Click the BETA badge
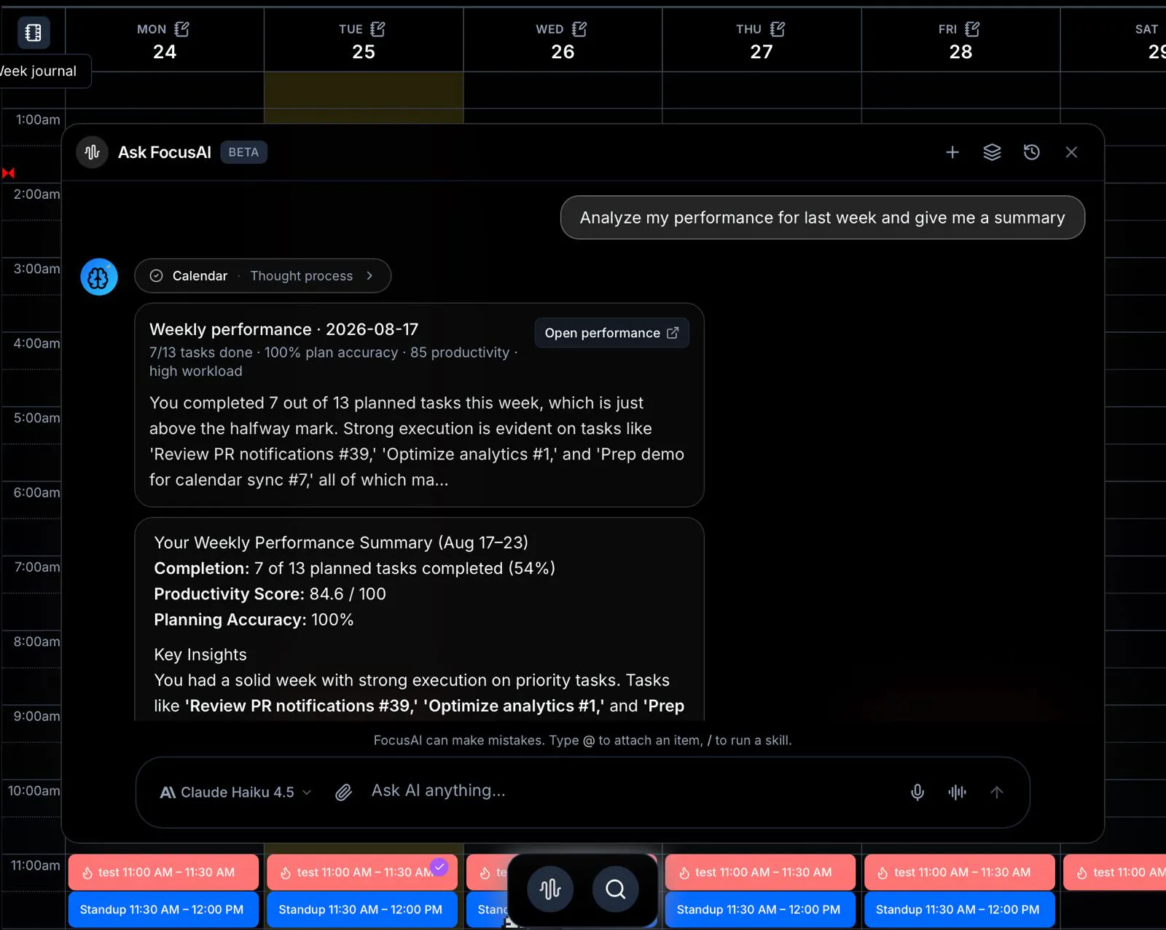1166x930 pixels. 243,152
